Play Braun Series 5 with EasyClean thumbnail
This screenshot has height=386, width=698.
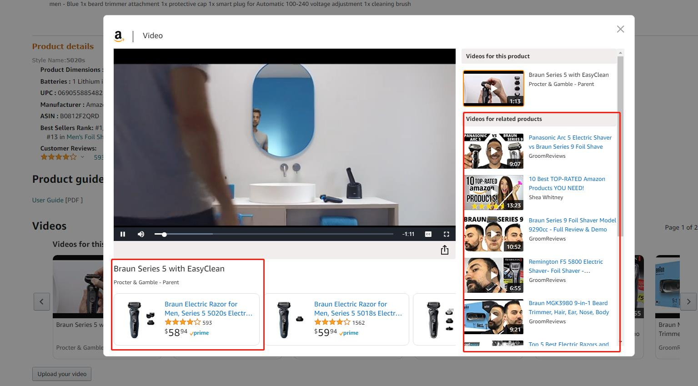(493, 89)
